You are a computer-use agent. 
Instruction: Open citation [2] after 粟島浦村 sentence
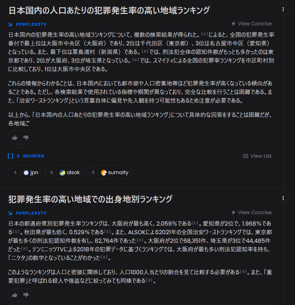(x=145, y=51)
